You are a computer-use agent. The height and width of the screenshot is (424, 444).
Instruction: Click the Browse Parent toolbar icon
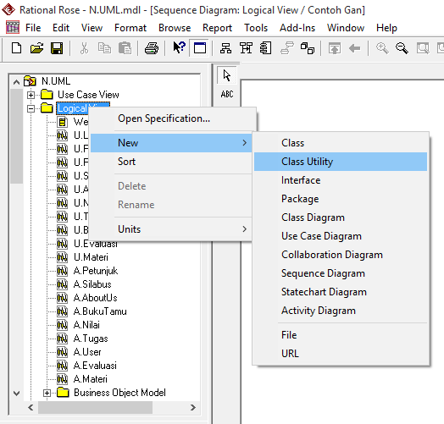coord(335,48)
